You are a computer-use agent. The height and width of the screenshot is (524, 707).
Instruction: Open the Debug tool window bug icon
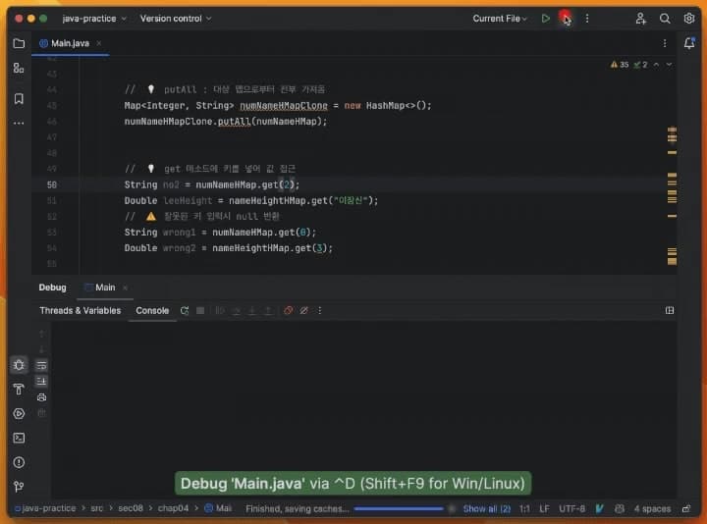point(19,365)
